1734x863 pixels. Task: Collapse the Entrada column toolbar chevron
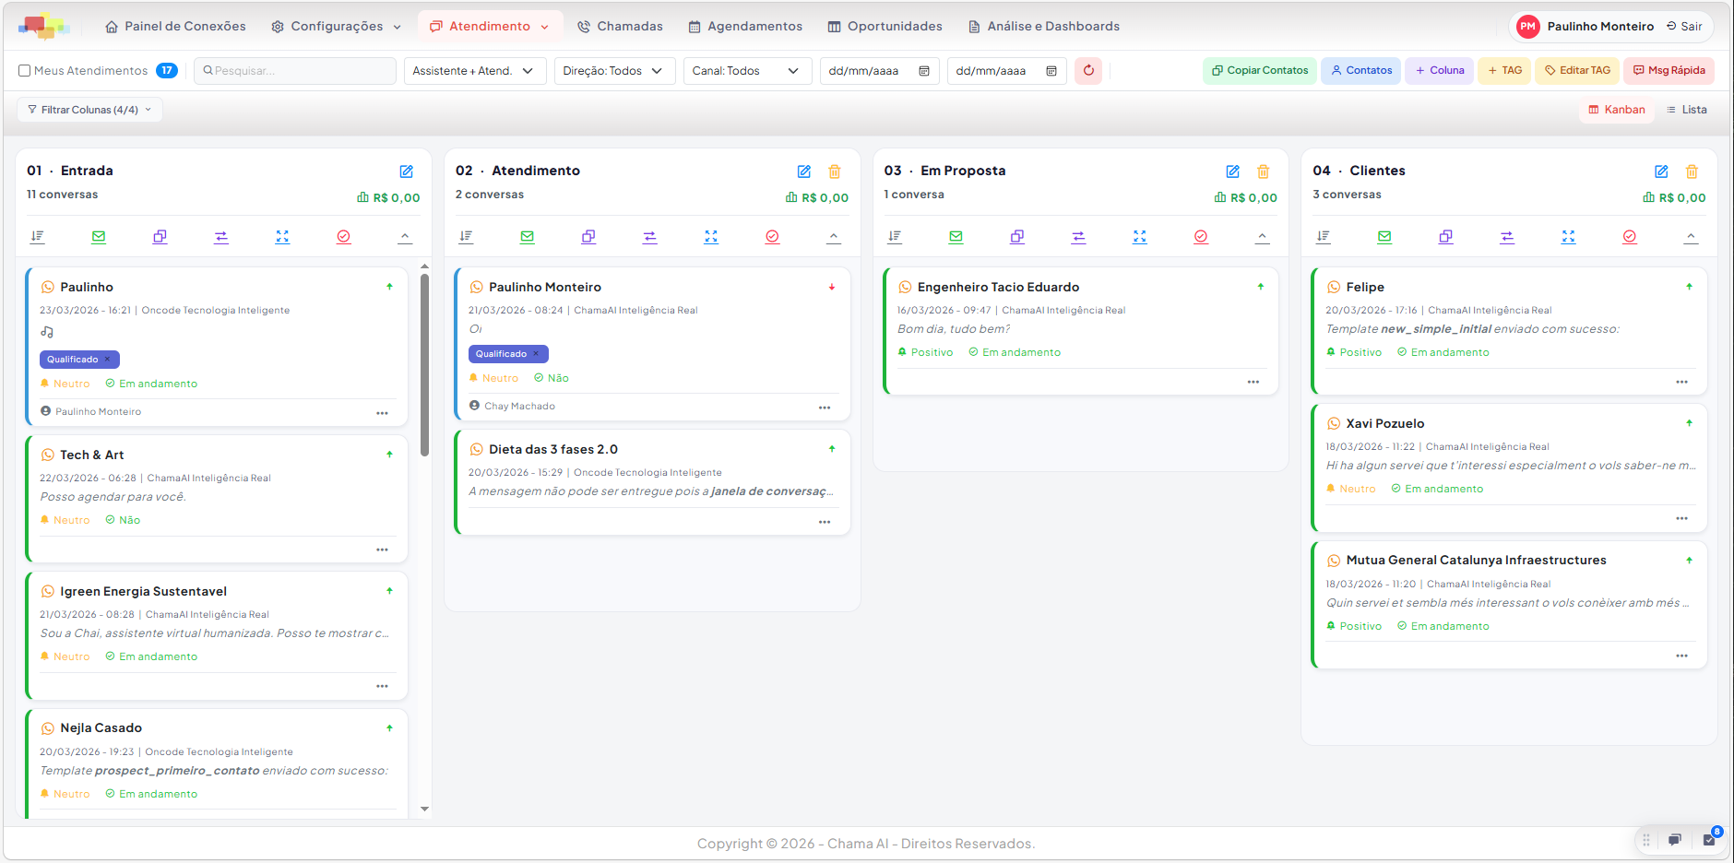click(x=405, y=237)
